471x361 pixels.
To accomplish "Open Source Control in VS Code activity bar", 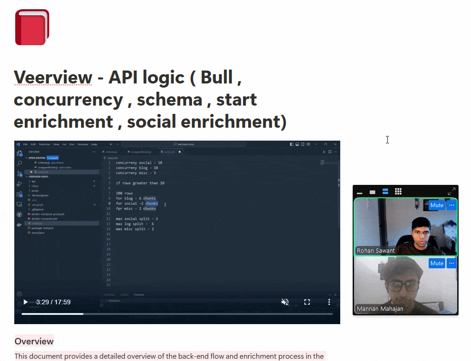I will coord(19,173).
